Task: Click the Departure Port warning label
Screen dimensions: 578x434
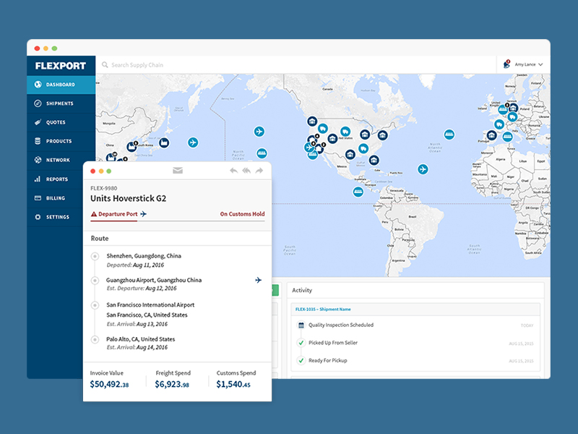Action: point(114,214)
